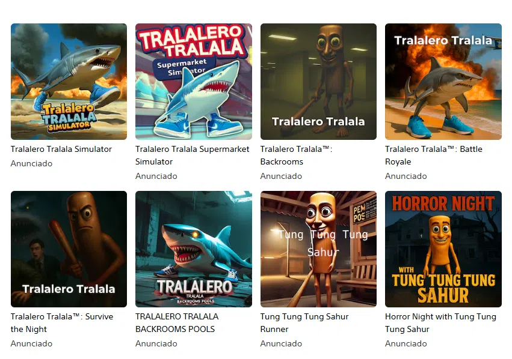Viewport: 512px width, 359px height.
Task: Open the "Tung Tung Tung Sahur Runner" title
Action: pyautogui.click(x=304, y=323)
